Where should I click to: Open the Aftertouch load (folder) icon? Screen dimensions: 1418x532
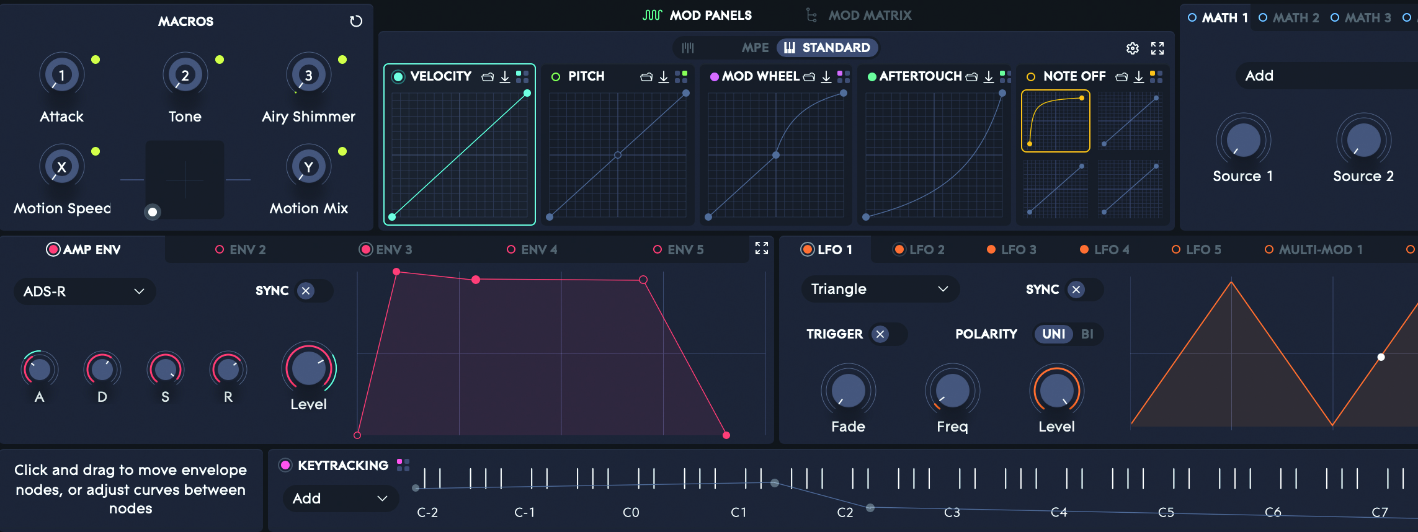click(x=972, y=77)
